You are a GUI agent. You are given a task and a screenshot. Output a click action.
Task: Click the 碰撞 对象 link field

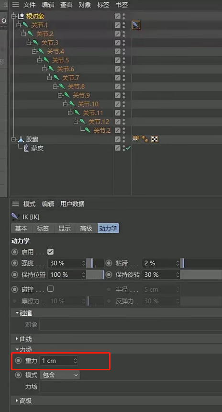pos(131,324)
